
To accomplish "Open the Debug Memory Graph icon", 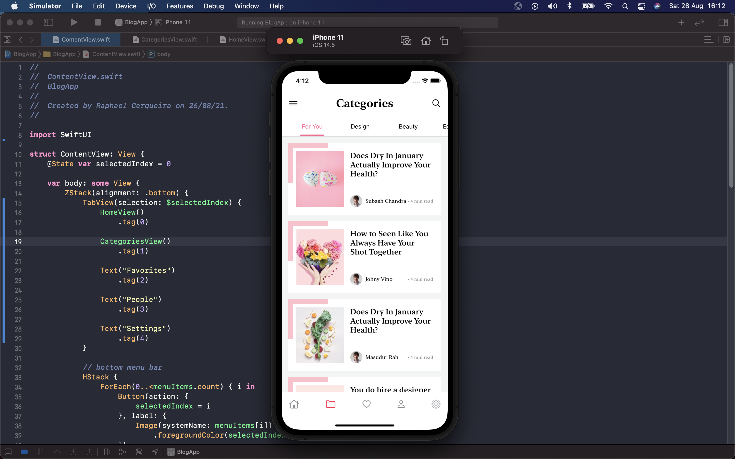I will coord(122,452).
